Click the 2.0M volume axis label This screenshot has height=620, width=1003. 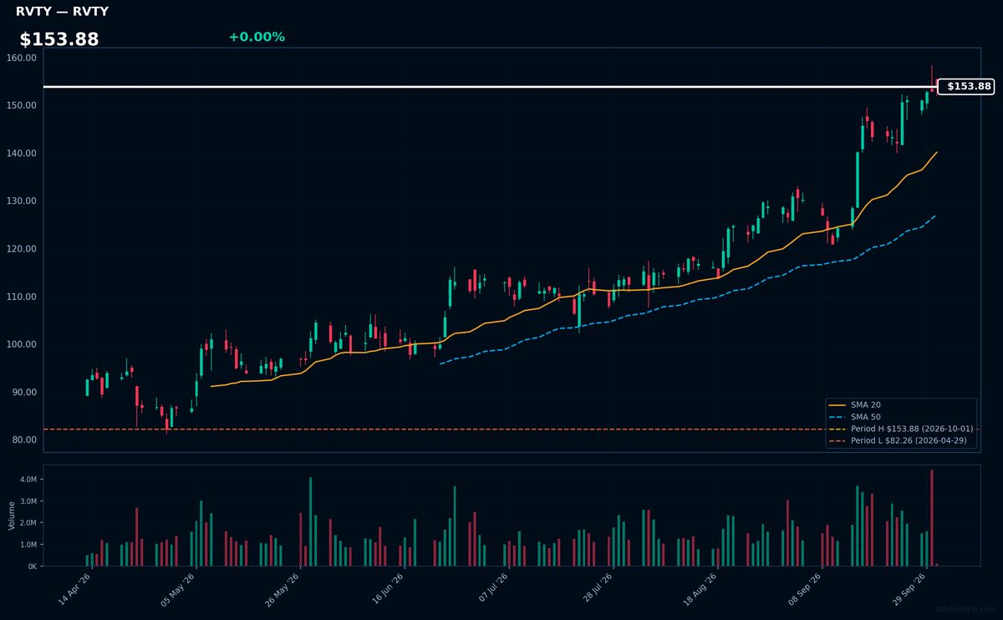[x=27, y=523]
